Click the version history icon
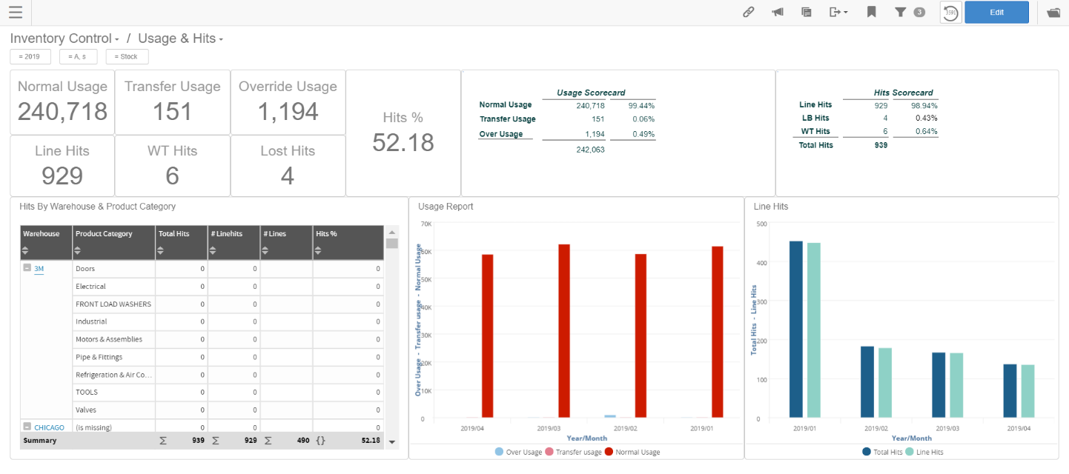This screenshot has height=474, width=1069. (950, 12)
